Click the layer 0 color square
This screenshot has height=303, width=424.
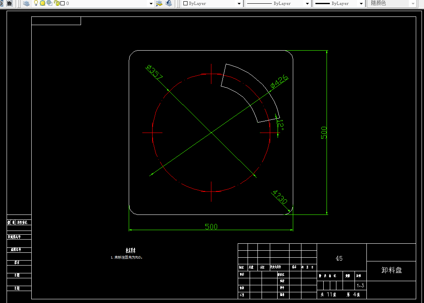[x=63, y=4]
